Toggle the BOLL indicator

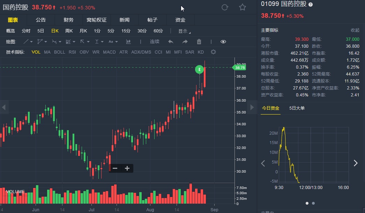(x=60, y=52)
